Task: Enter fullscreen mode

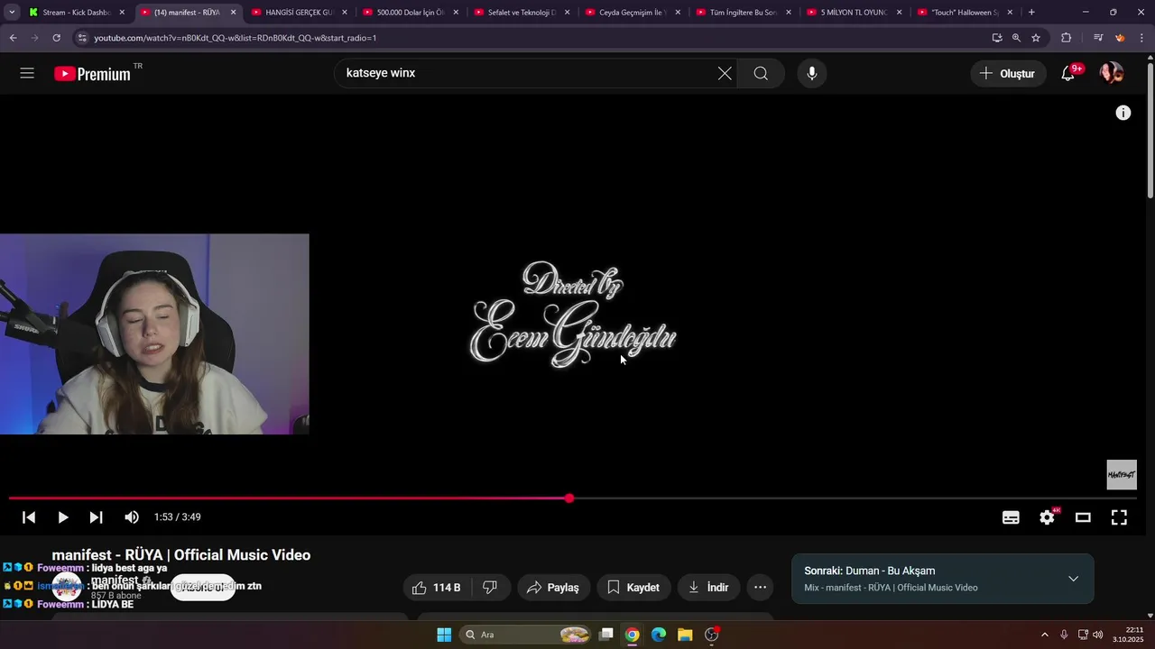Action: point(1119,517)
